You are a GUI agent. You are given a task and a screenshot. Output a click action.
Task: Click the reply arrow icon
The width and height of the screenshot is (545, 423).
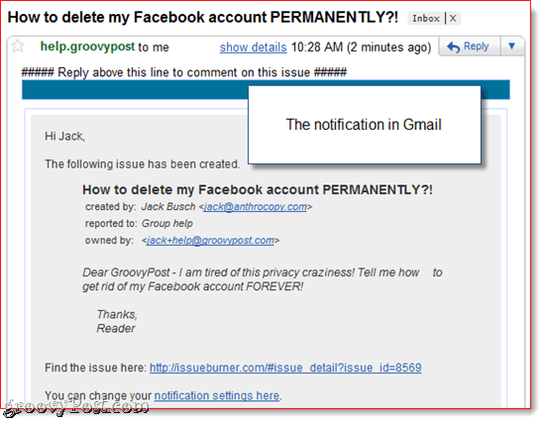click(453, 47)
